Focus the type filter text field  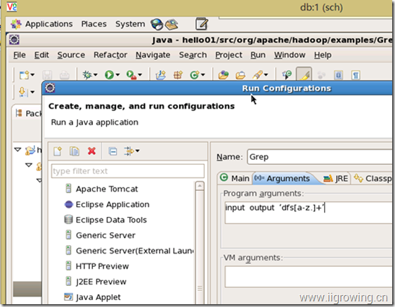coord(127,171)
